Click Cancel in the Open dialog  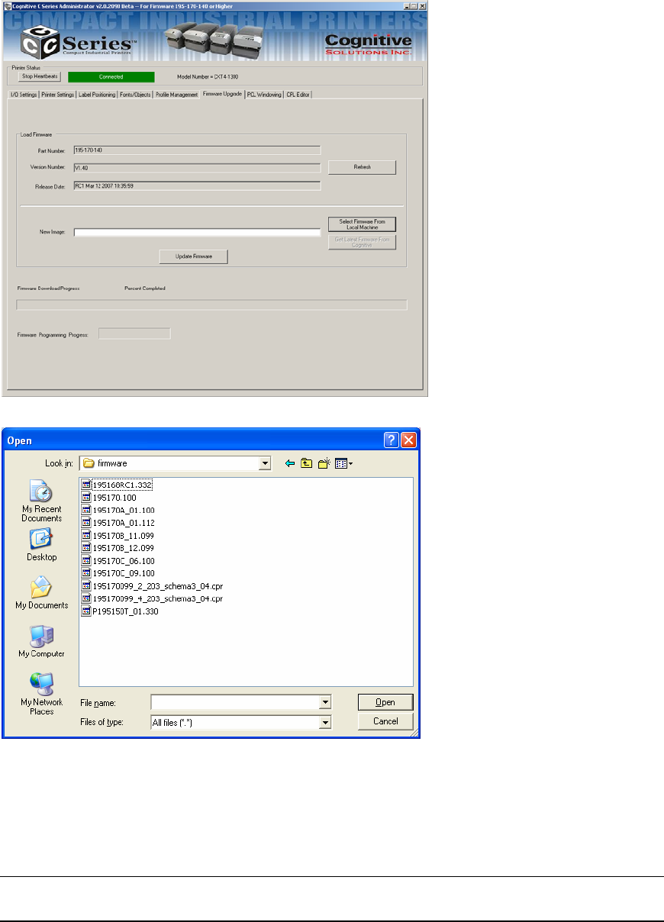(385, 721)
